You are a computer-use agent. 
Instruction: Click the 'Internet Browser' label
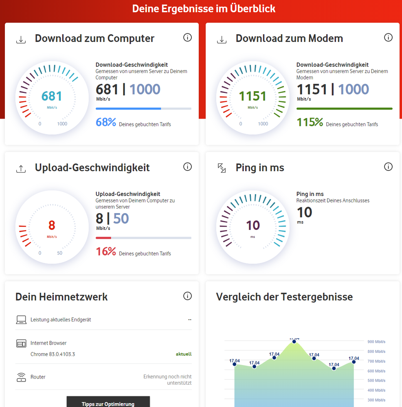tap(48, 343)
